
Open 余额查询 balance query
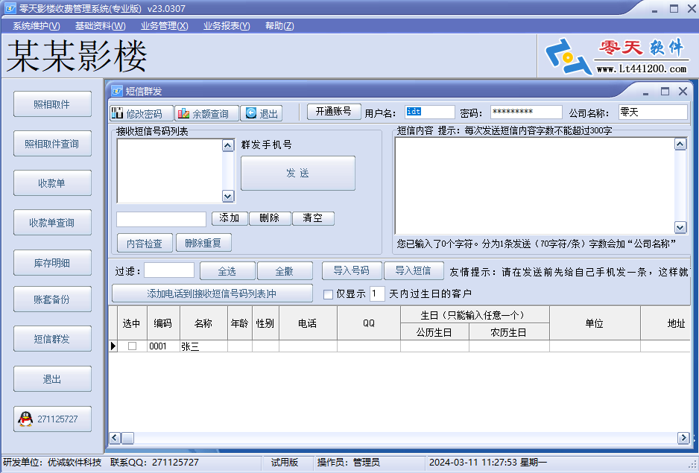pos(206,113)
